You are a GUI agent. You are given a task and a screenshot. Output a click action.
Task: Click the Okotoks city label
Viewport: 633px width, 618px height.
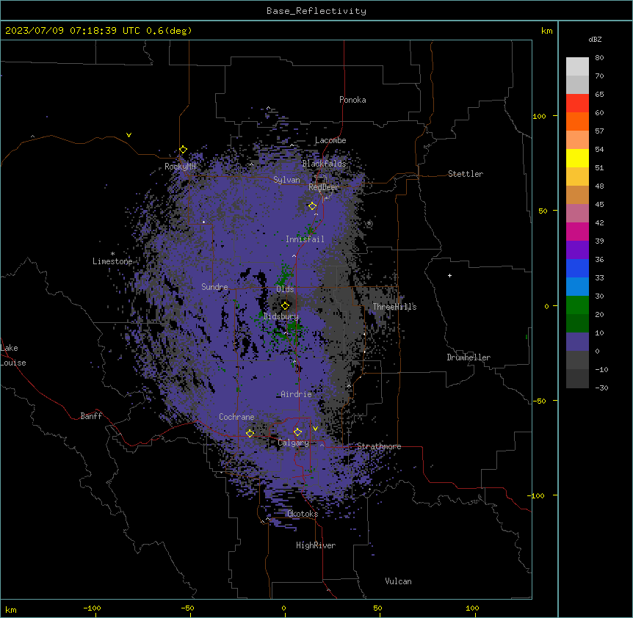(x=303, y=514)
